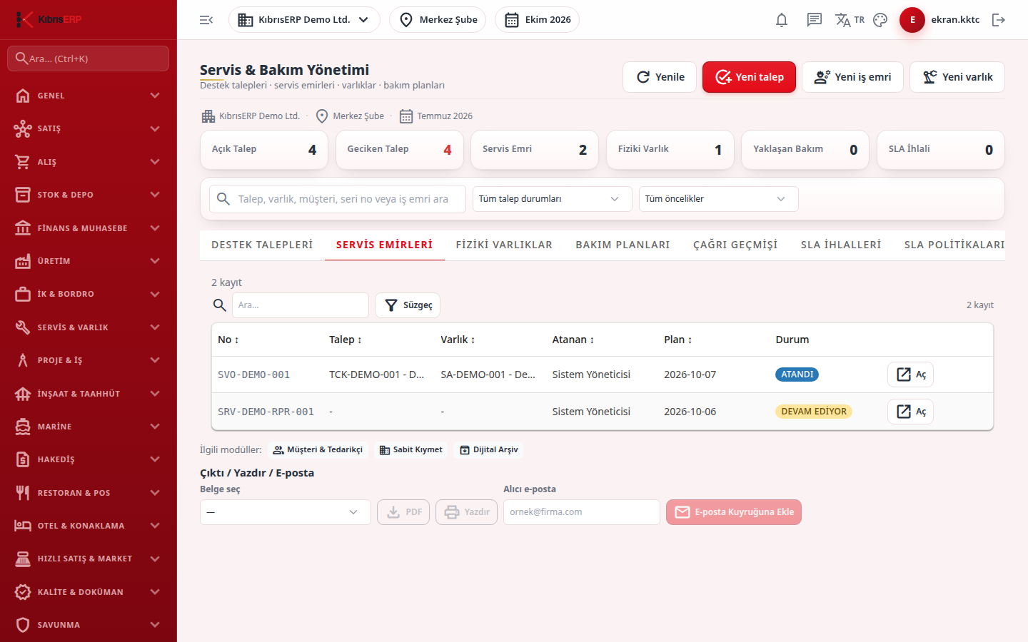Screen dimensions: 1028x642
Task: Click Yenile refresh button
Action: tap(660, 77)
